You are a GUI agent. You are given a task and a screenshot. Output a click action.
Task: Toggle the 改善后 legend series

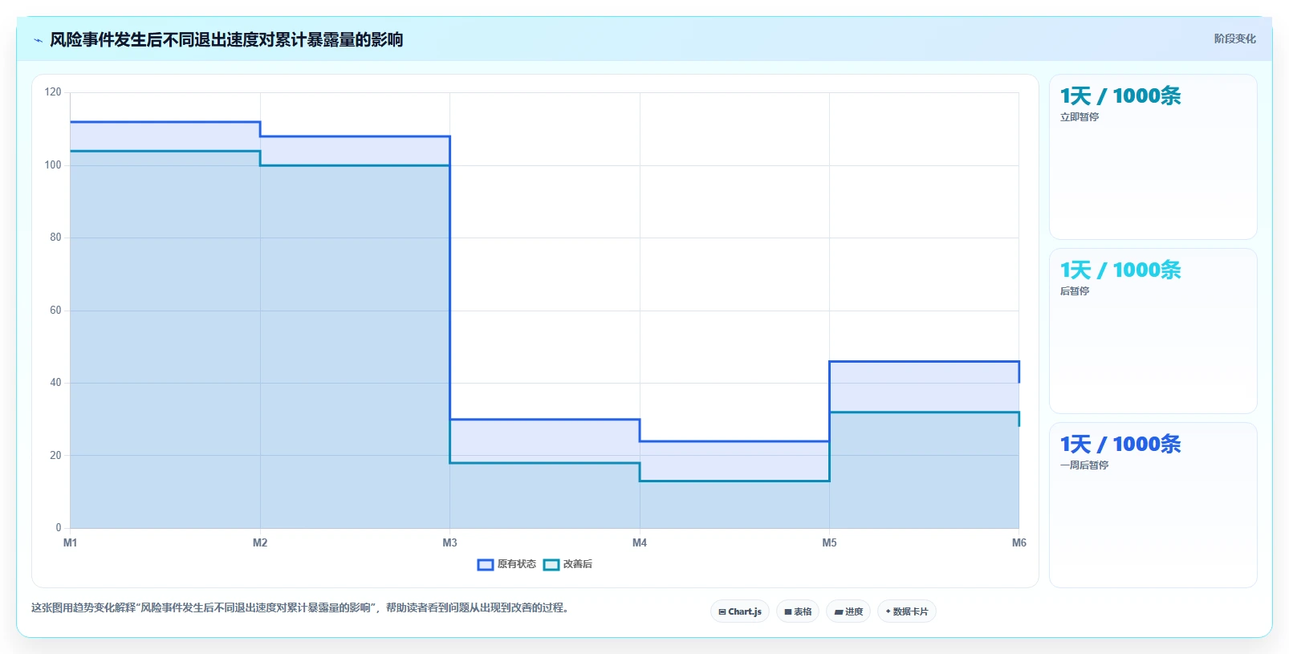(x=567, y=564)
